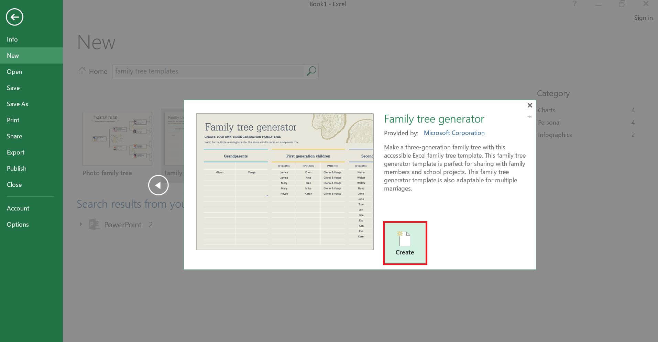Switch to the Account page

18,208
